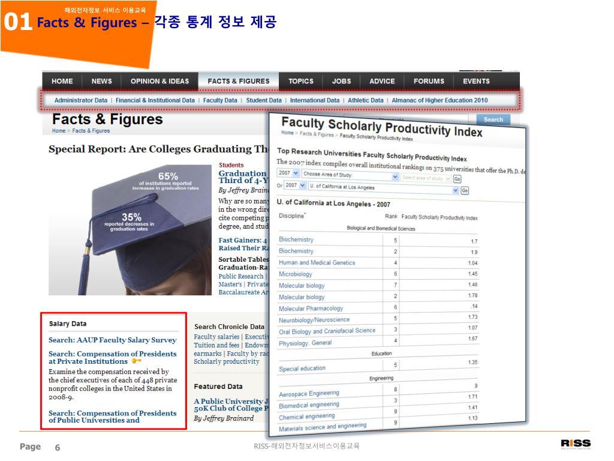Viewport: 614px width, 461px height.
Task: Click the RISS logo
Action: tap(576, 444)
